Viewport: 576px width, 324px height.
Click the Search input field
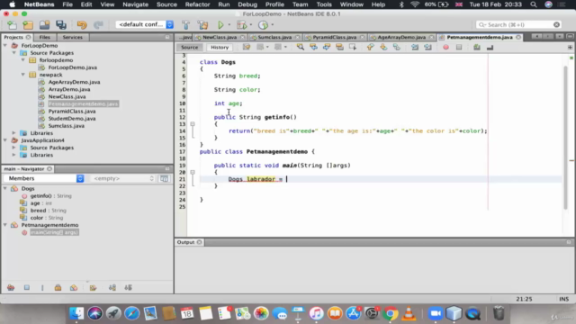[x=518, y=24]
